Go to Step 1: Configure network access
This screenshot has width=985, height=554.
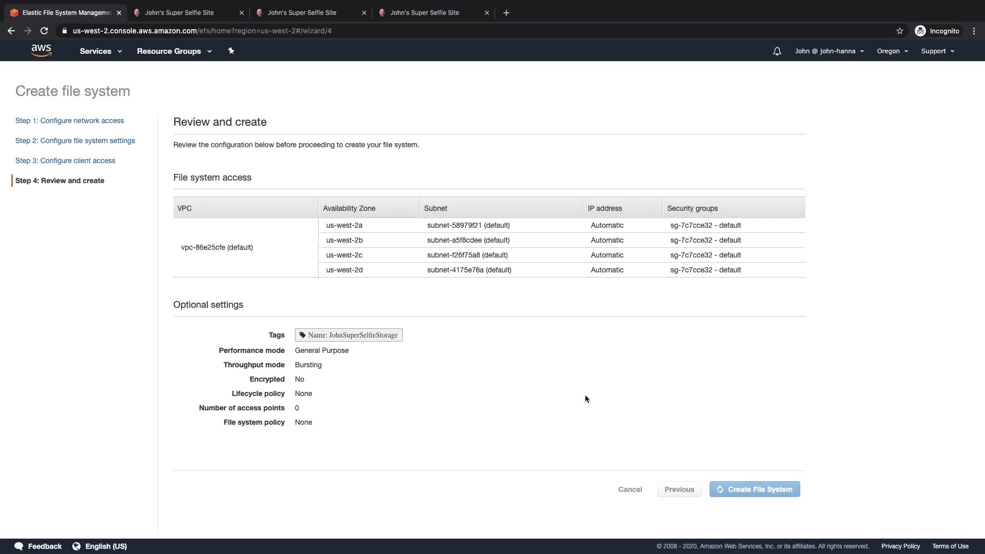[70, 121]
